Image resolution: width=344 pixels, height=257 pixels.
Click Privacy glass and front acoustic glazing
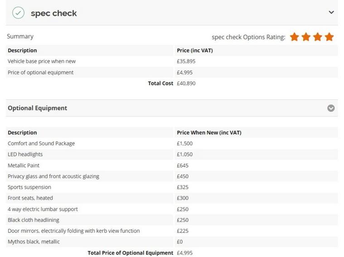[53, 176]
